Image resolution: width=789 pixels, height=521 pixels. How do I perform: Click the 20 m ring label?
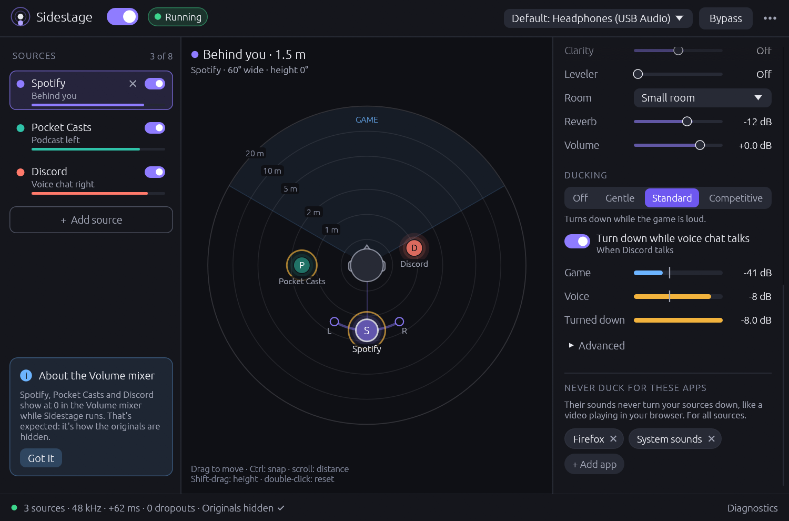255,153
